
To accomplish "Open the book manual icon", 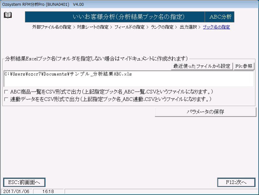I will (x=7, y=15).
